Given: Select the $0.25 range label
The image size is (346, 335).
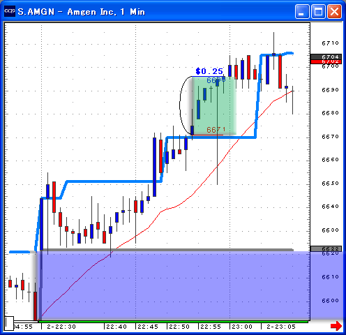Looking at the screenshot, I should [209, 71].
